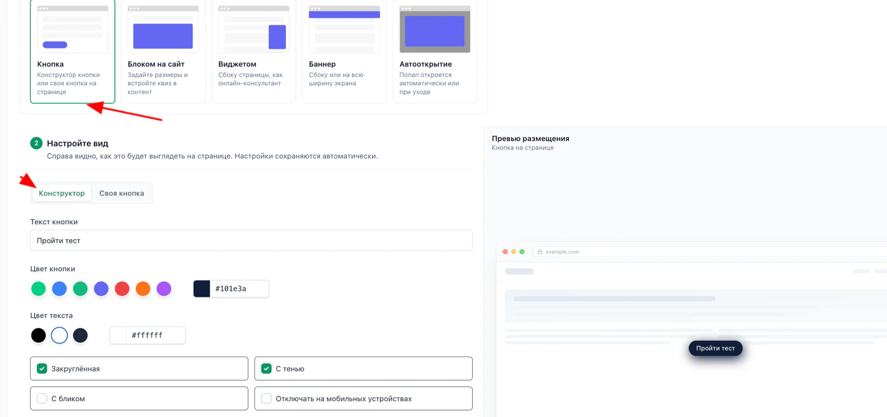Click the Превью размещения title
The height and width of the screenshot is (417, 887).
530,139
